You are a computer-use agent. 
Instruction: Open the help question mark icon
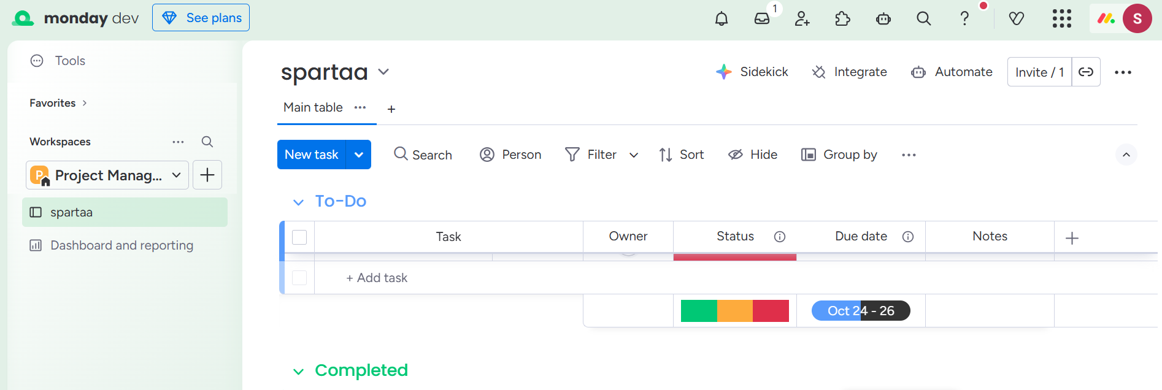click(x=964, y=18)
